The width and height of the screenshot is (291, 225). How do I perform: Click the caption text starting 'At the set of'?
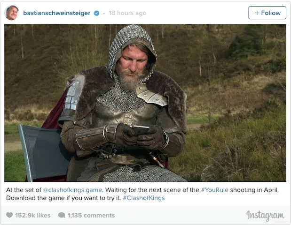coord(142,194)
